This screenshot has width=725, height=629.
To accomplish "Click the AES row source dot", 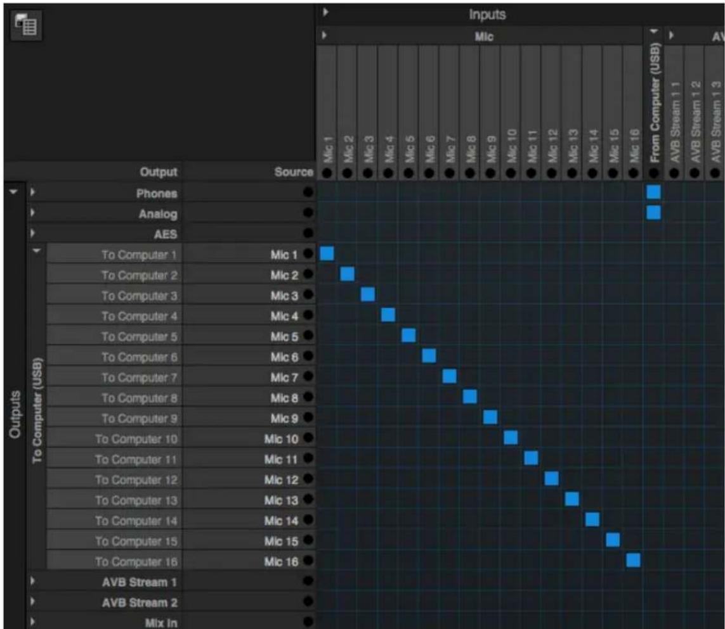I will click(308, 232).
